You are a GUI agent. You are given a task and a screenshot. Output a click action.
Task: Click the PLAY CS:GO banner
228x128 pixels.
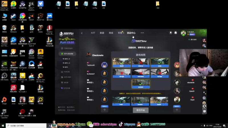coord(67,42)
